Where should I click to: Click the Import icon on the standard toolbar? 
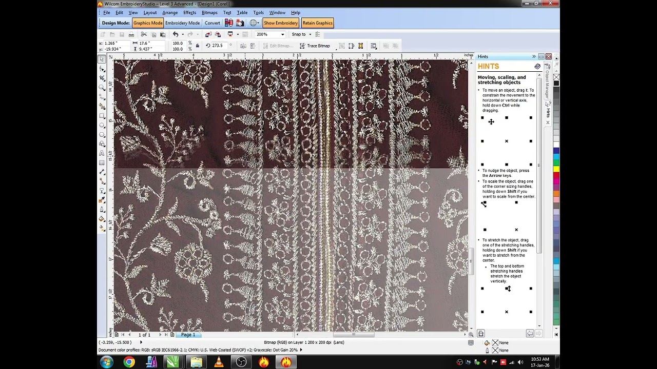pos(208,34)
